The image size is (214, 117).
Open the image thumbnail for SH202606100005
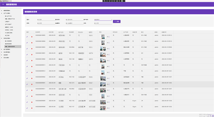103,37
